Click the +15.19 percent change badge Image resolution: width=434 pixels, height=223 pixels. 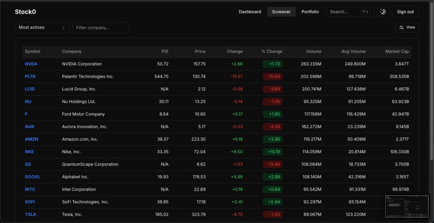pyautogui.click(x=272, y=151)
